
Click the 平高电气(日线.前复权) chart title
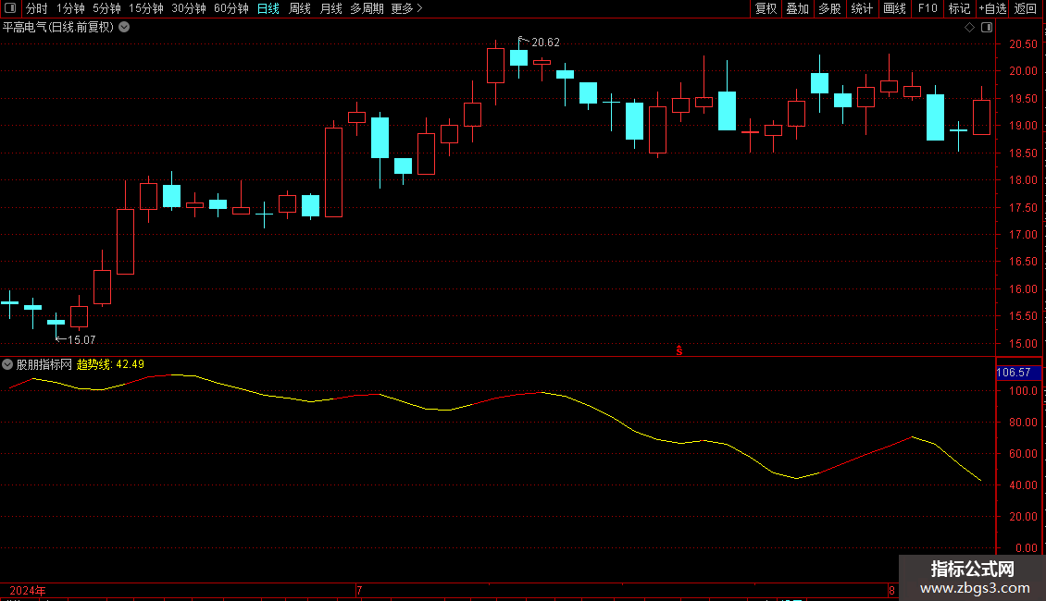[58, 28]
